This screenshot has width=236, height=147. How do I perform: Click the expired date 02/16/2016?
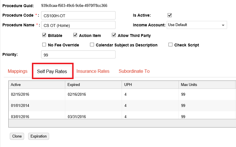click(77, 94)
